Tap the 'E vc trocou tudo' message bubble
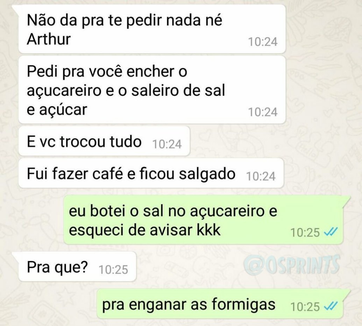Viewport: 362px width, 326px height. (x=104, y=141)
